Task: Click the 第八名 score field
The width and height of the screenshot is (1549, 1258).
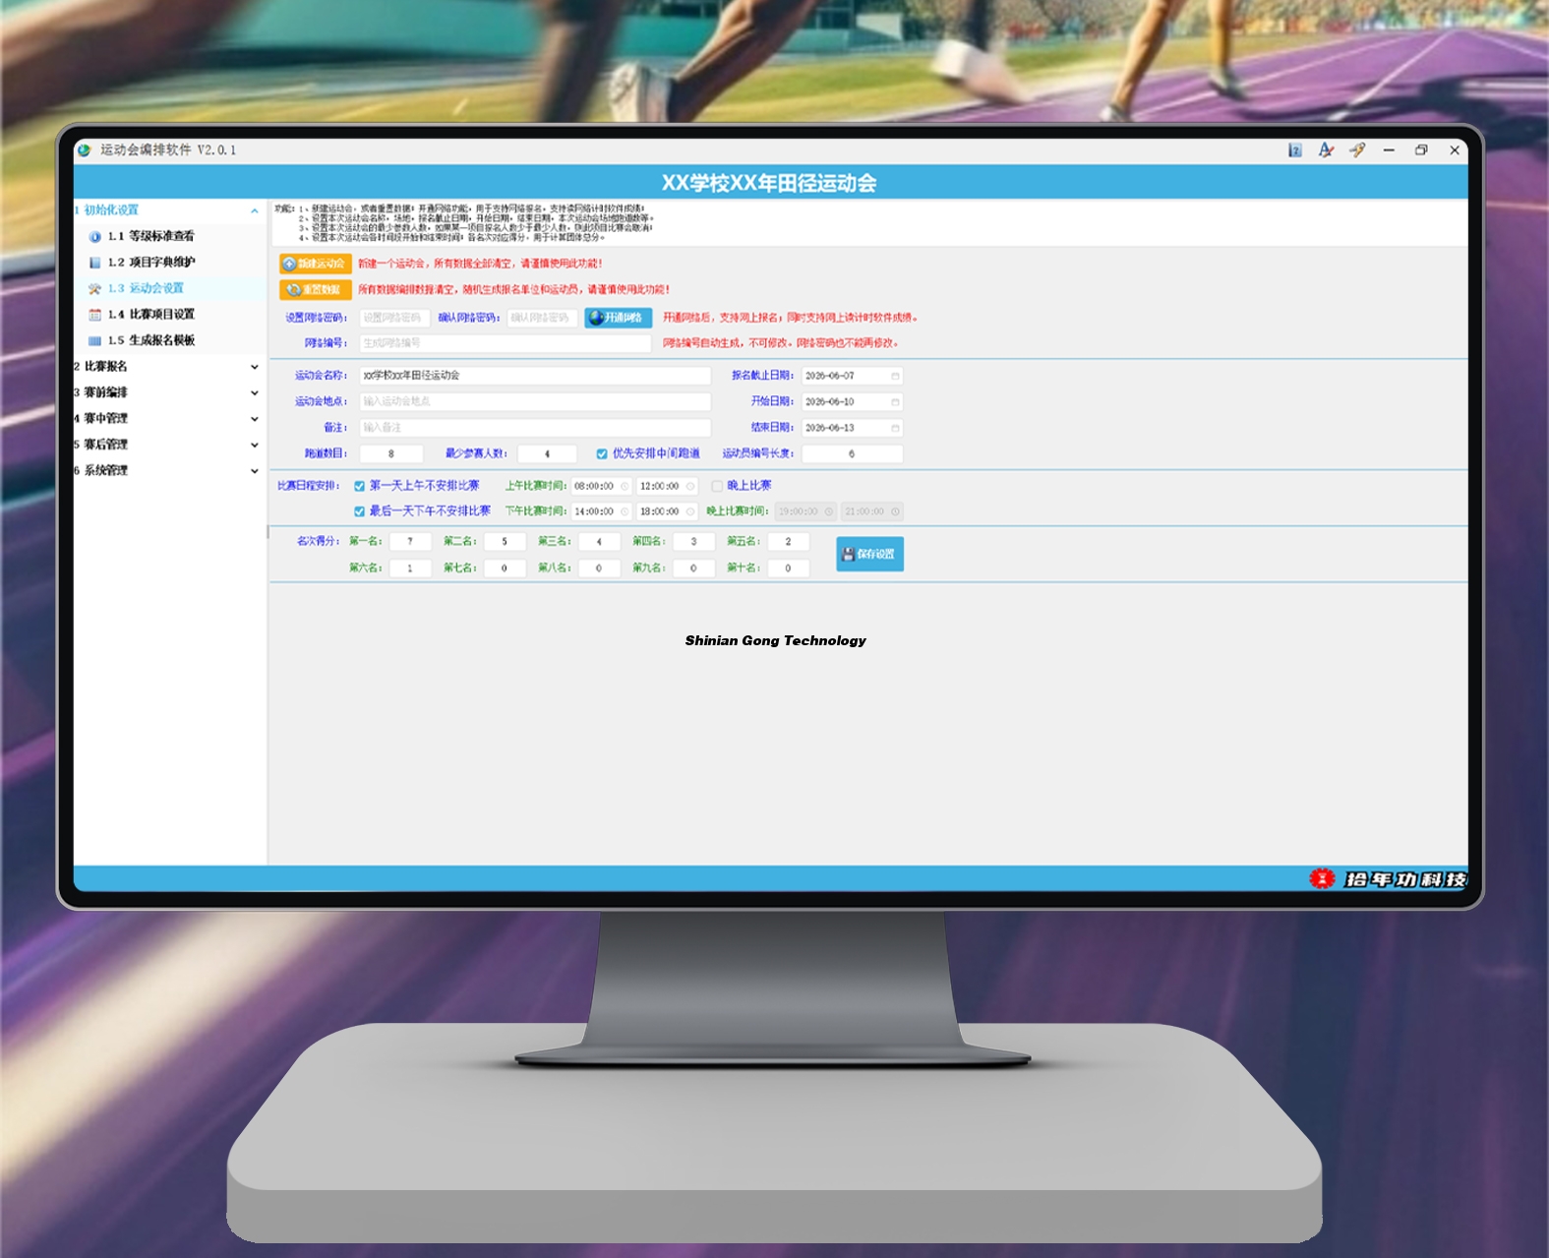Action: 599,569
